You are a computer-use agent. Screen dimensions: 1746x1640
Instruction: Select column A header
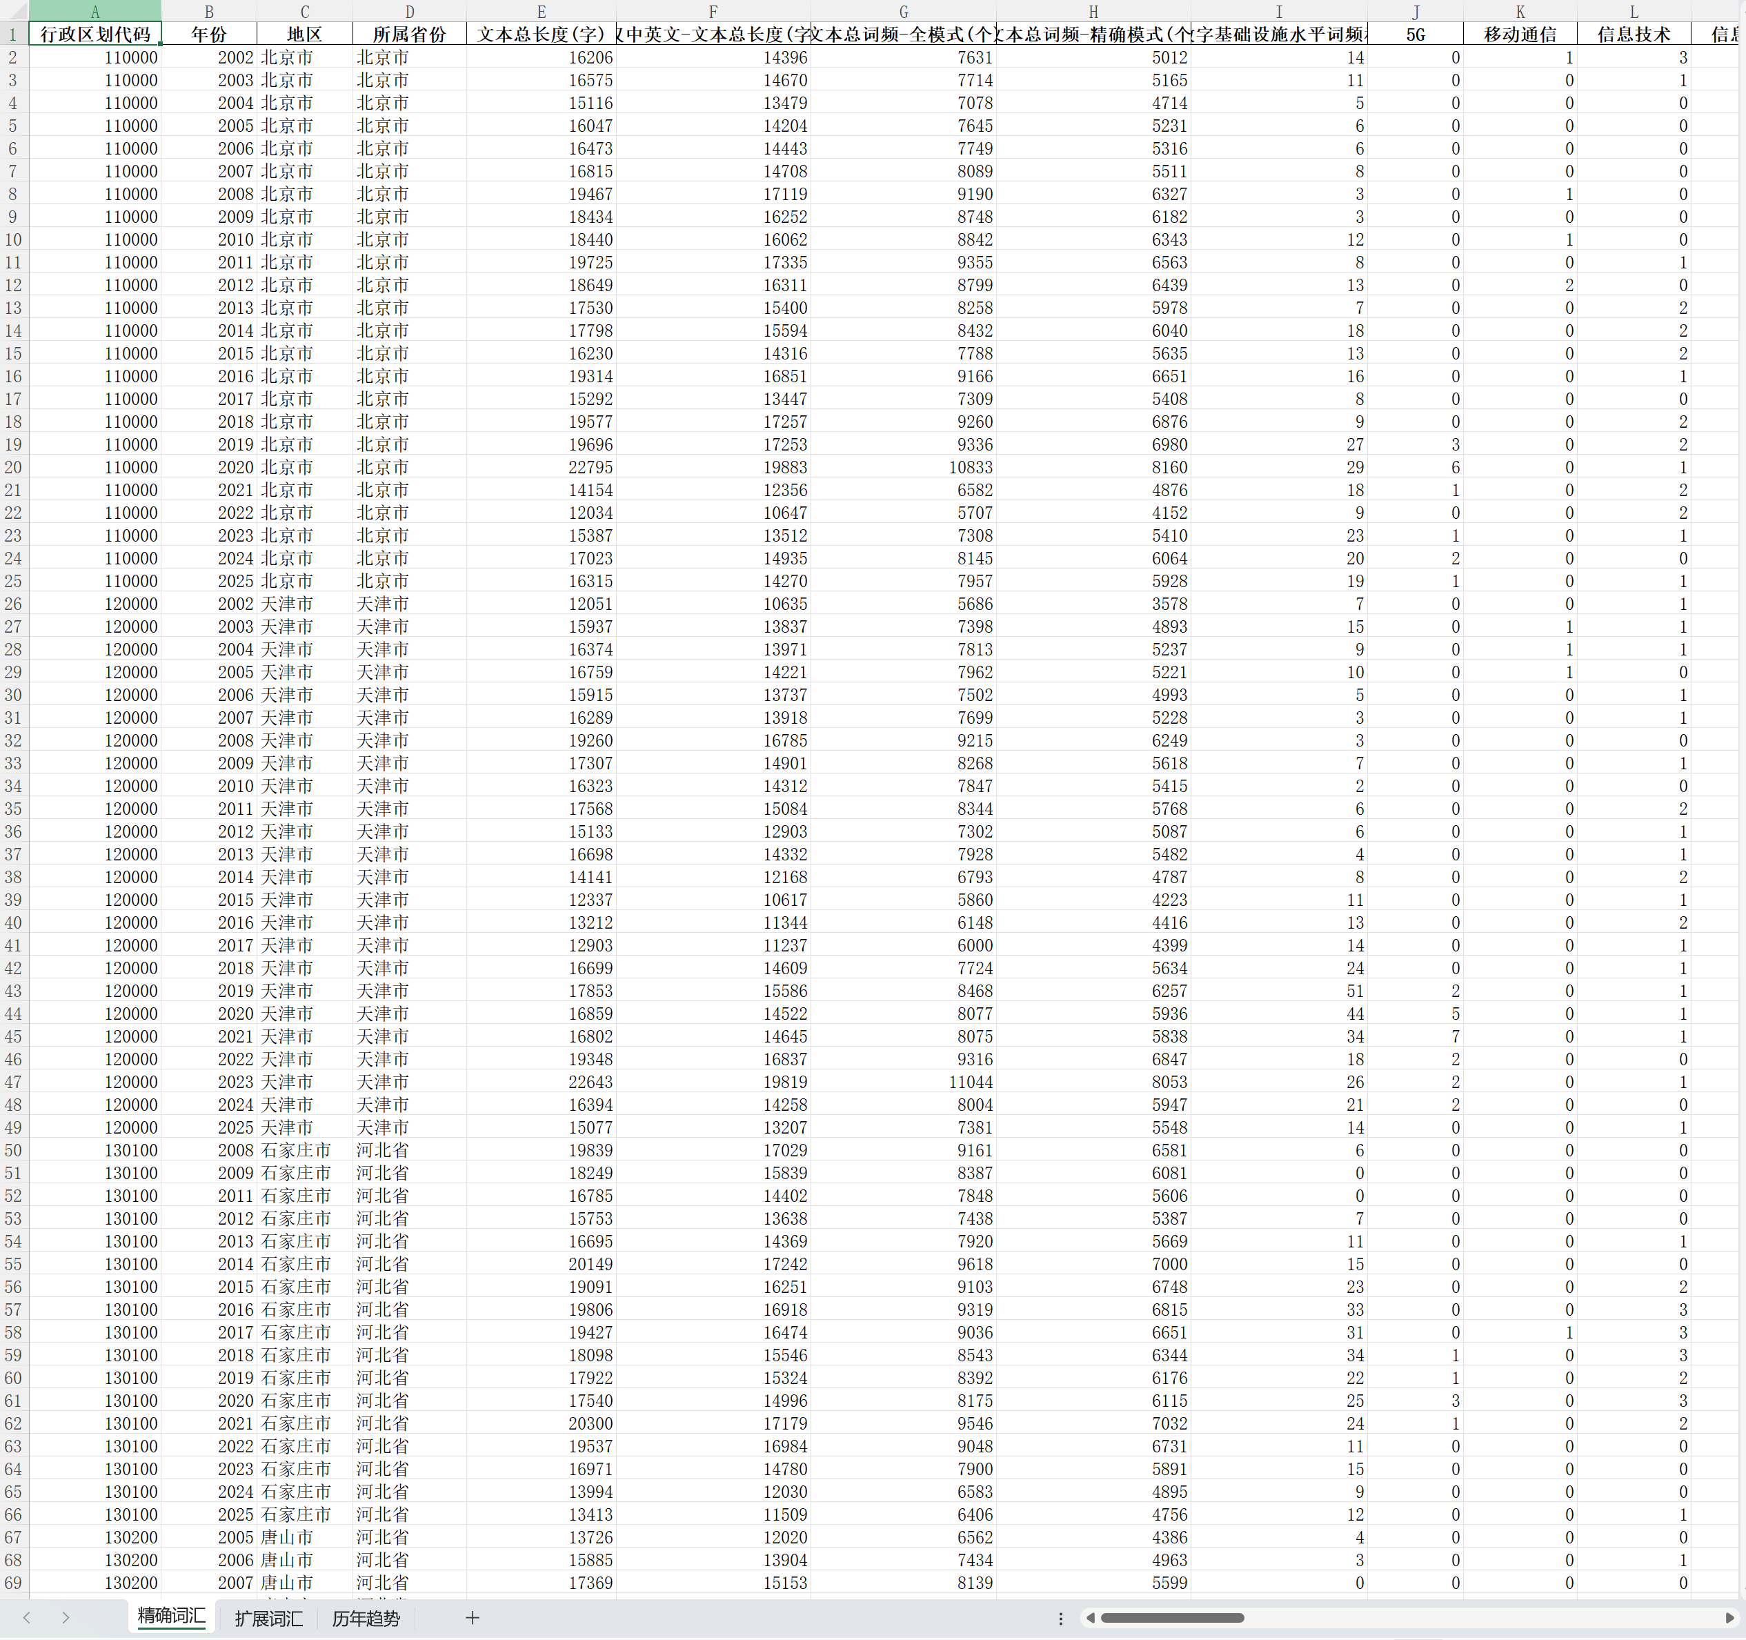tap(95, 12)
